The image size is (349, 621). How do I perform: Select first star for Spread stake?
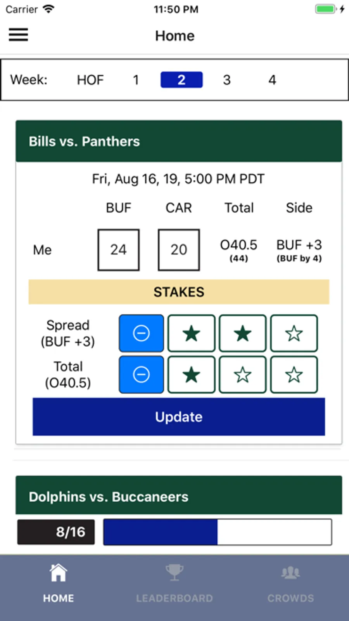pos(191,333)
